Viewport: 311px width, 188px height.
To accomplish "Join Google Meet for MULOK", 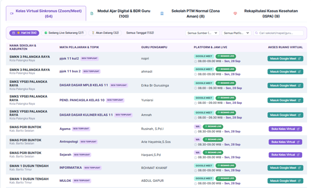I will click(285, 181).
